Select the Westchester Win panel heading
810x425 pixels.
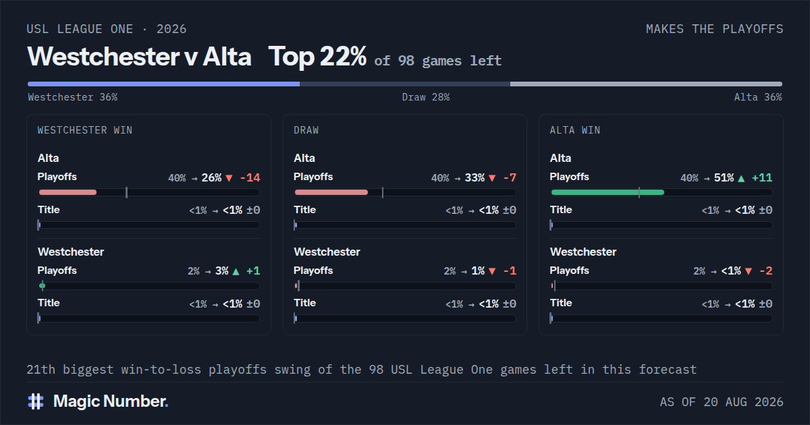[85, 130]
